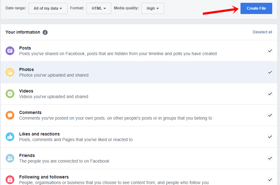Uncheck the Likes and reactions checkbox
Image resolution: width=280 pixels, height=185 pixels.
(270, 137)
